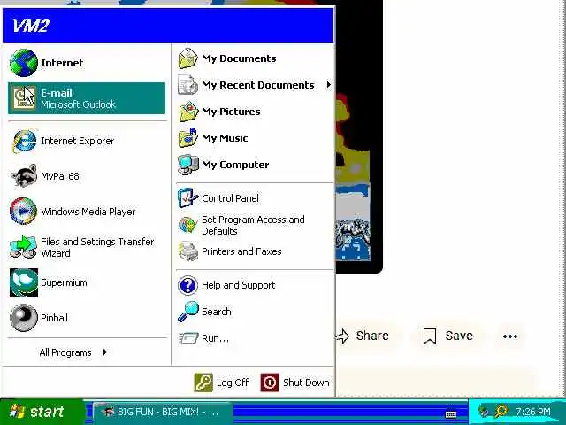Open Control Panel icon
This screenshot has width=566, height=425.
click(x=188, y=198)
